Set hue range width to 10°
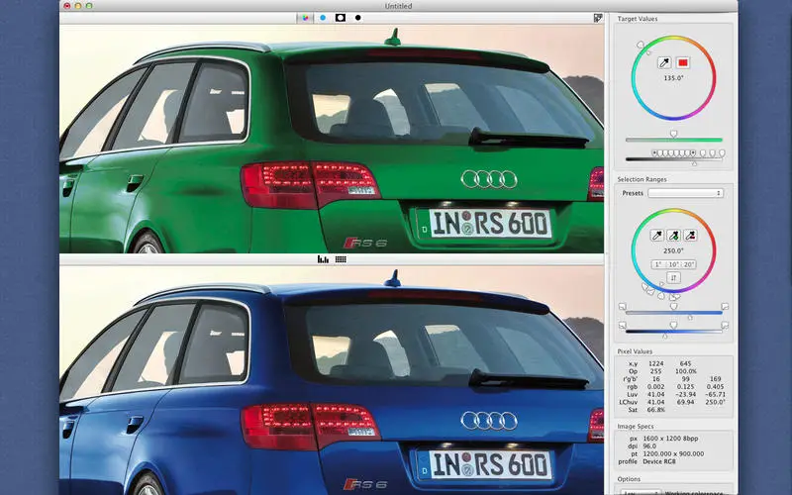 click(674, 264)
